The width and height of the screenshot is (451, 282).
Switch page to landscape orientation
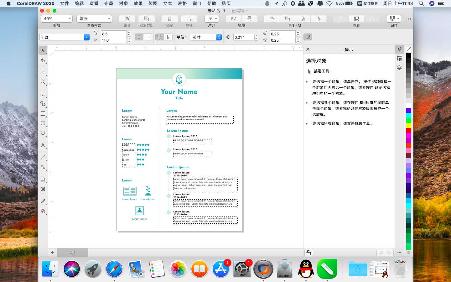[147, 37]
